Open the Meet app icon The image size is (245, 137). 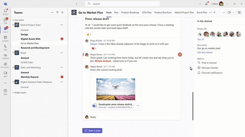pos(5,74)
